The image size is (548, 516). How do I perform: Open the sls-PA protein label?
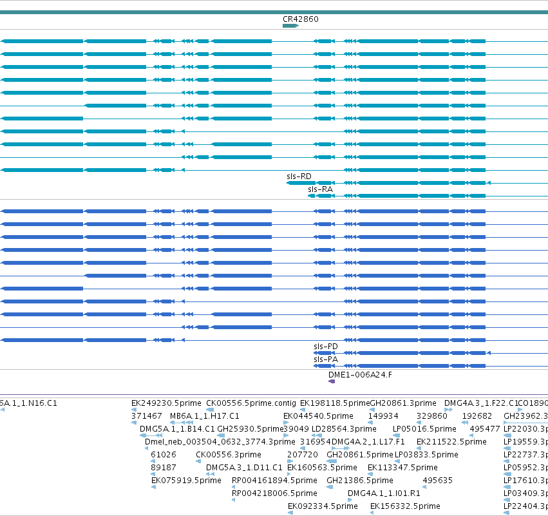tap(326, 359)
